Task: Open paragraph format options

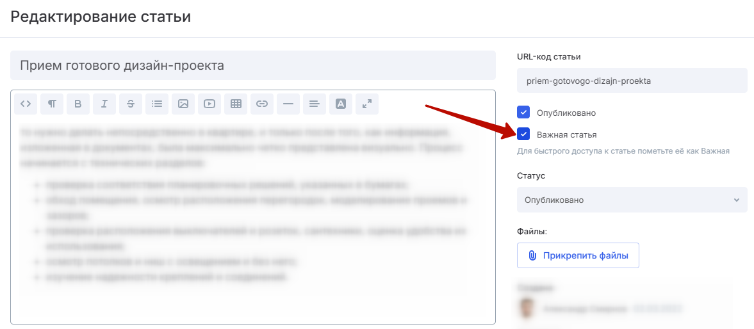Action: (x=52, y=104)
